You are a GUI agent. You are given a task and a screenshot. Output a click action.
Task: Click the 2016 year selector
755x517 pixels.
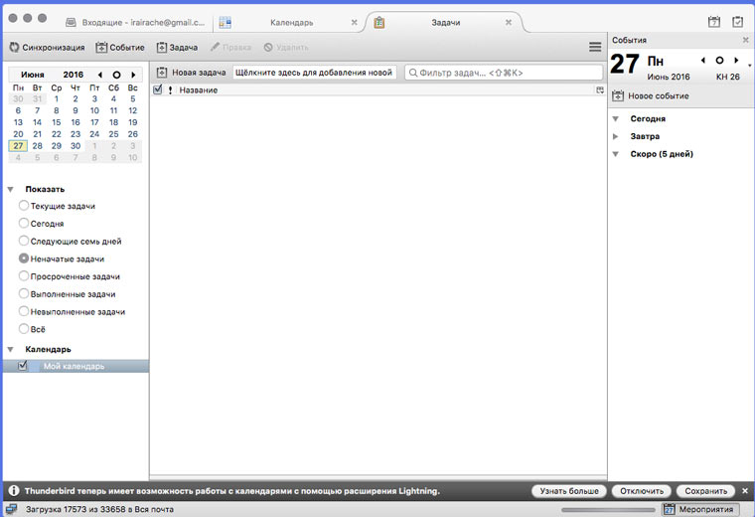(x=74, y=75)
